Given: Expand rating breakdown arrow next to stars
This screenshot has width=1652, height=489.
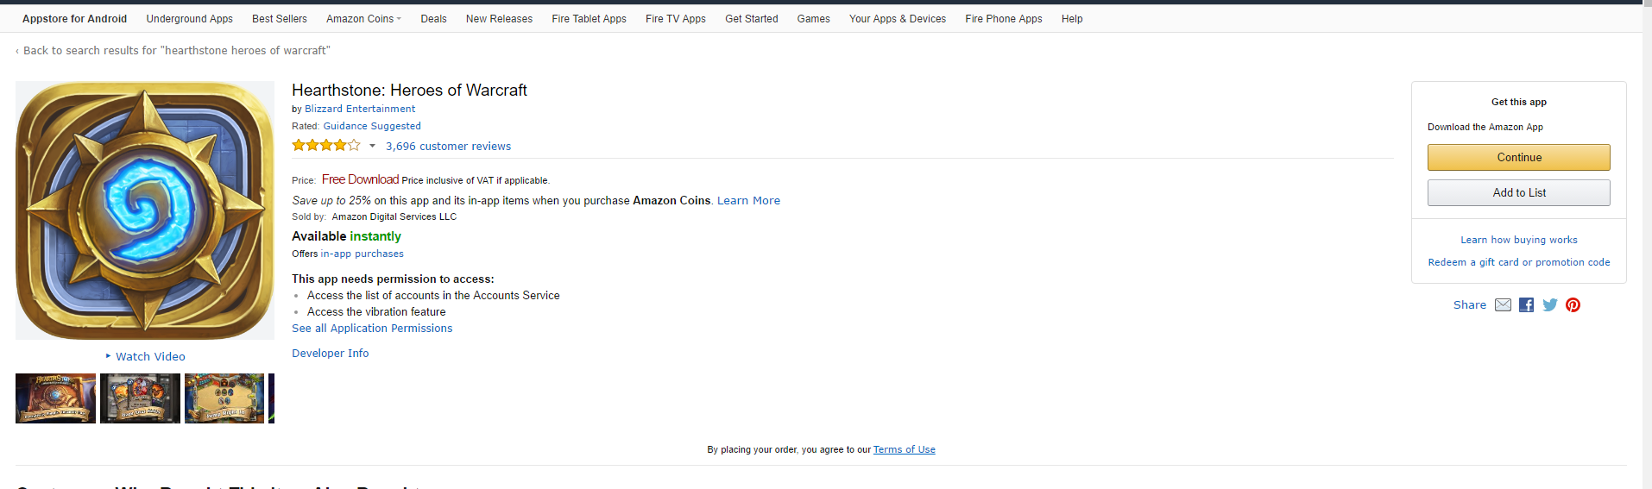Looking at the screenshot, I should tap(372, 146).
